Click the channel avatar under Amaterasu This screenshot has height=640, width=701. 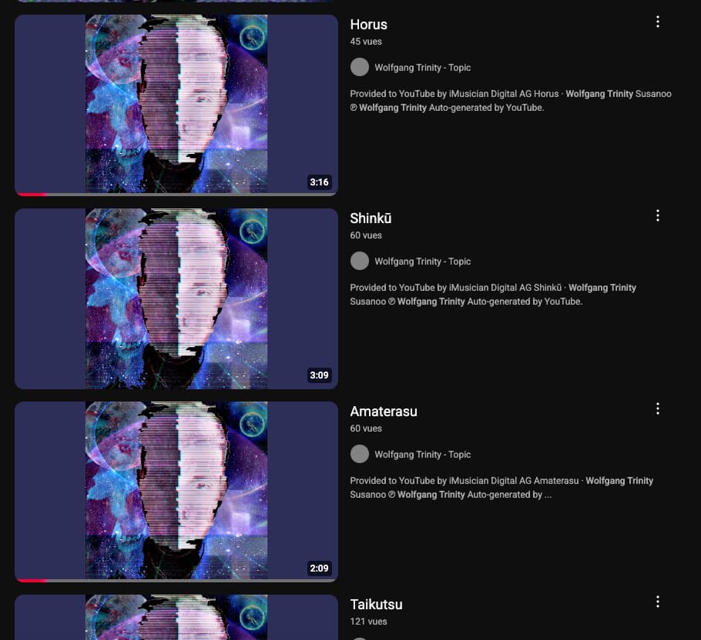pos(360,455)
